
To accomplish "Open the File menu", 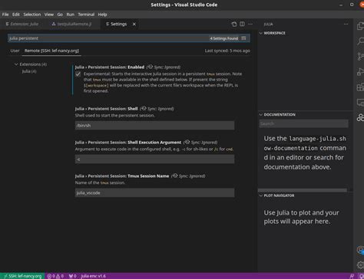I will pos(5,15).
